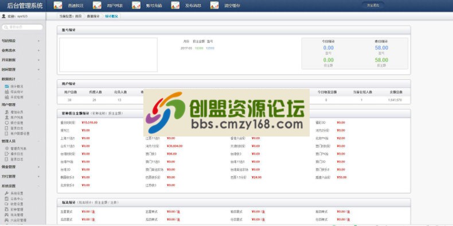
Task: Click the icon for 六合彩管理
Action: pyautogui.click(x=7, y=220)
